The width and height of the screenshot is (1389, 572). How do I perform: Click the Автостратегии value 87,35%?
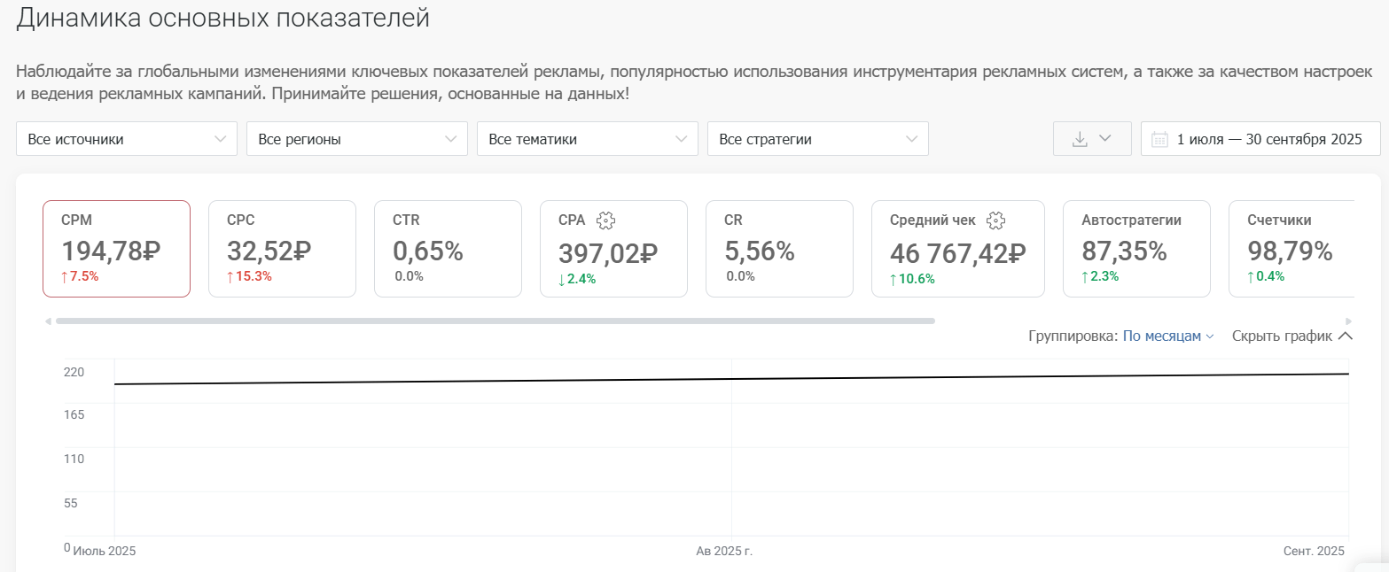click(x=1124, y=251)
